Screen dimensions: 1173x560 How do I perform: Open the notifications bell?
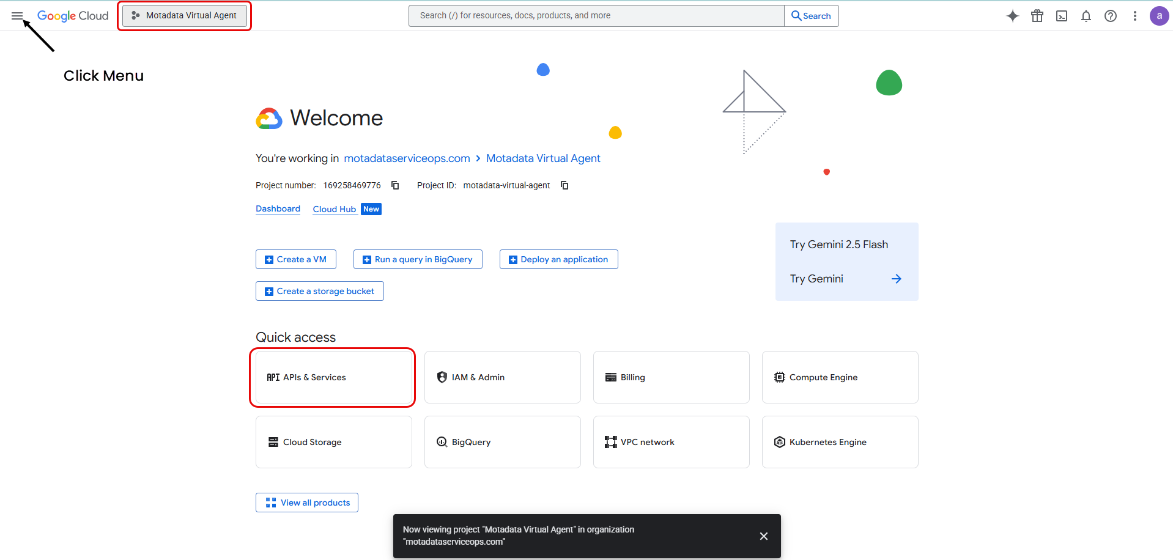pyautogui.click(x=1086, y=16)
